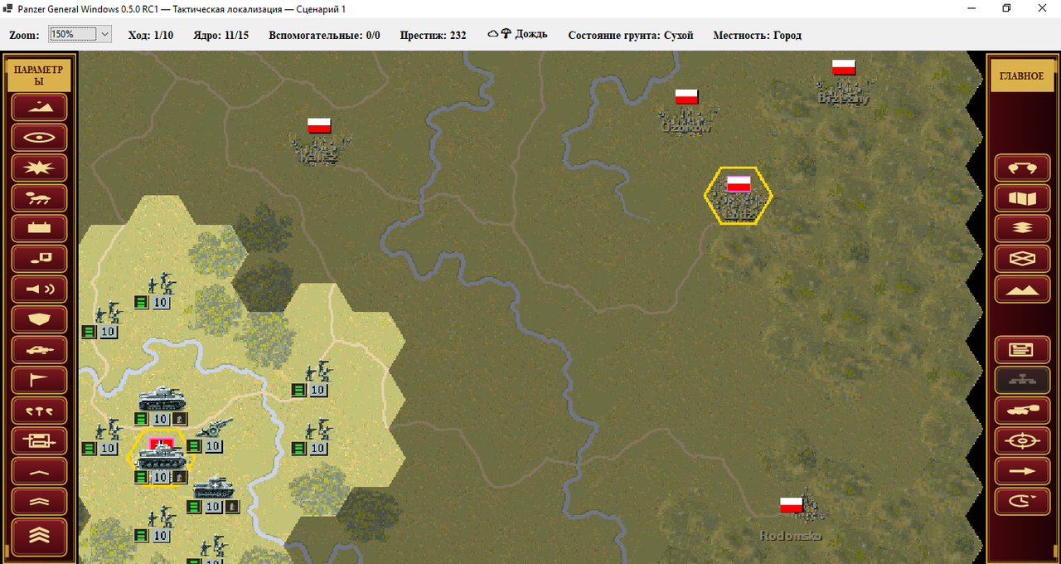Viewport: 1061px width, 564px height.
Task: Click the Brzeziny city flag
Action: (x=844, y=67)
